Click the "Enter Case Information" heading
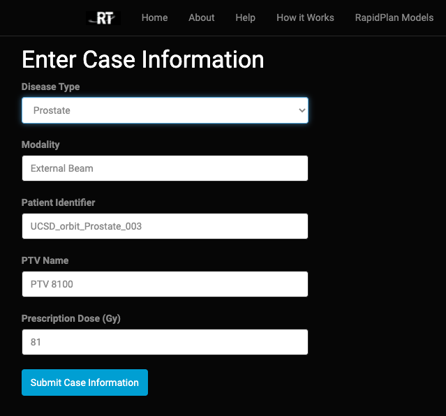446x416 pixels. pos(143,59)
